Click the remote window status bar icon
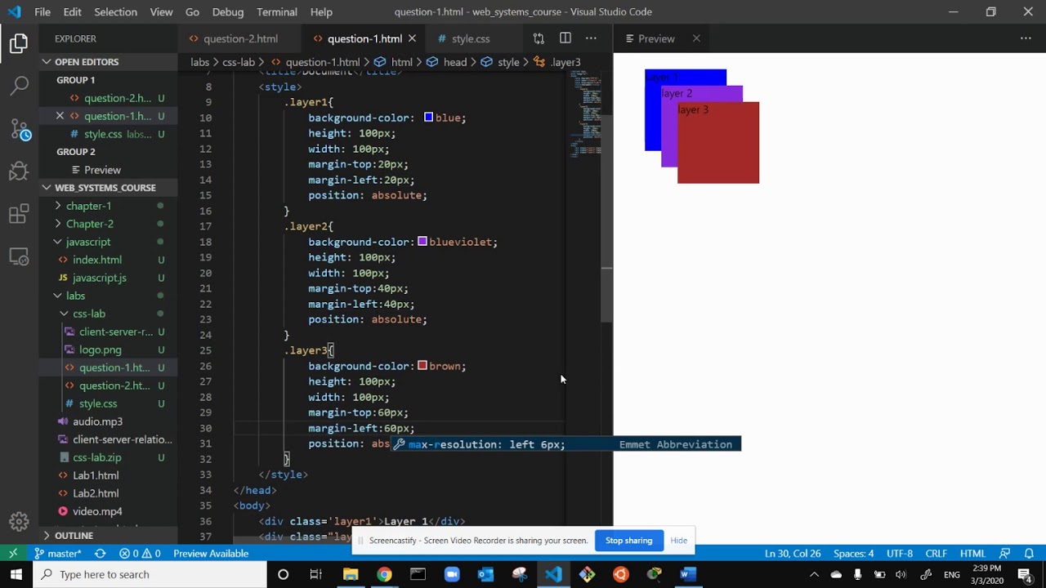 (x=13, y=553)
